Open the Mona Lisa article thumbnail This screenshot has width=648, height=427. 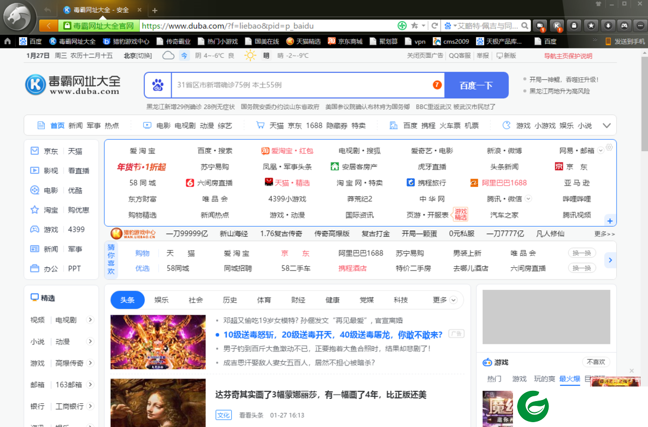tap(158, 403)
